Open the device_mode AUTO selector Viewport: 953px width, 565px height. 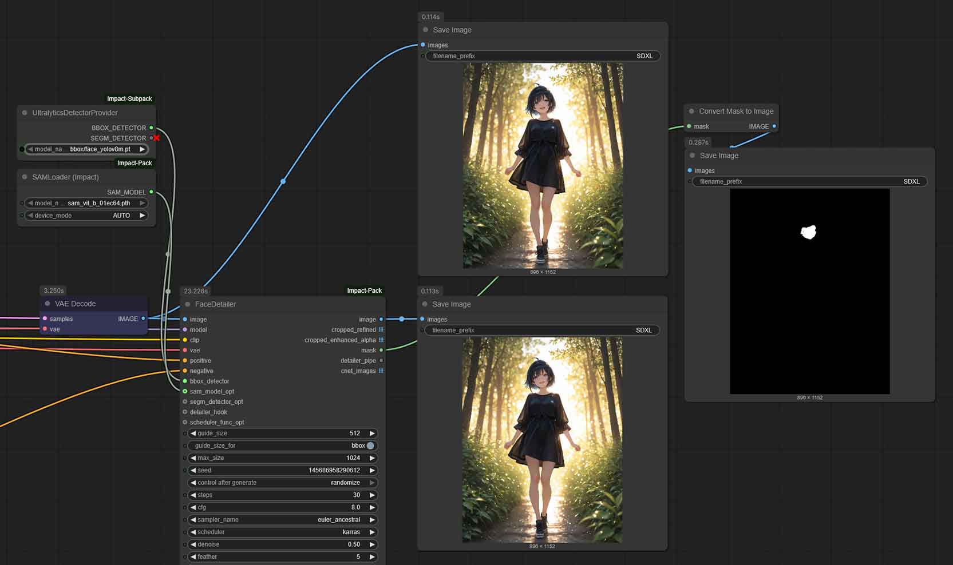pos(86,216)
